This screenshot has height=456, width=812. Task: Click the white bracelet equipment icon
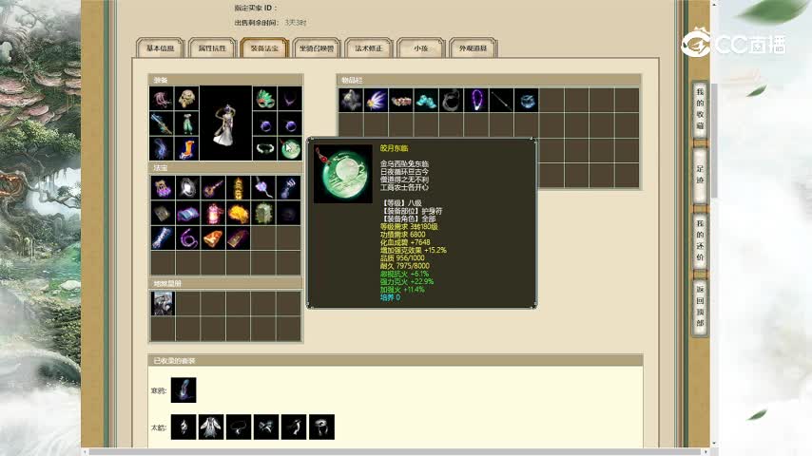coord(265,149)
